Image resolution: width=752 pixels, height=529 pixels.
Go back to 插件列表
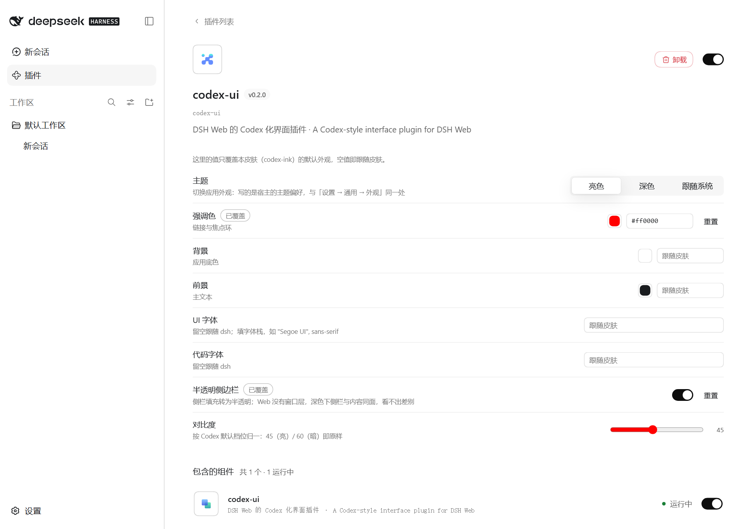click(x=214, y=22)
